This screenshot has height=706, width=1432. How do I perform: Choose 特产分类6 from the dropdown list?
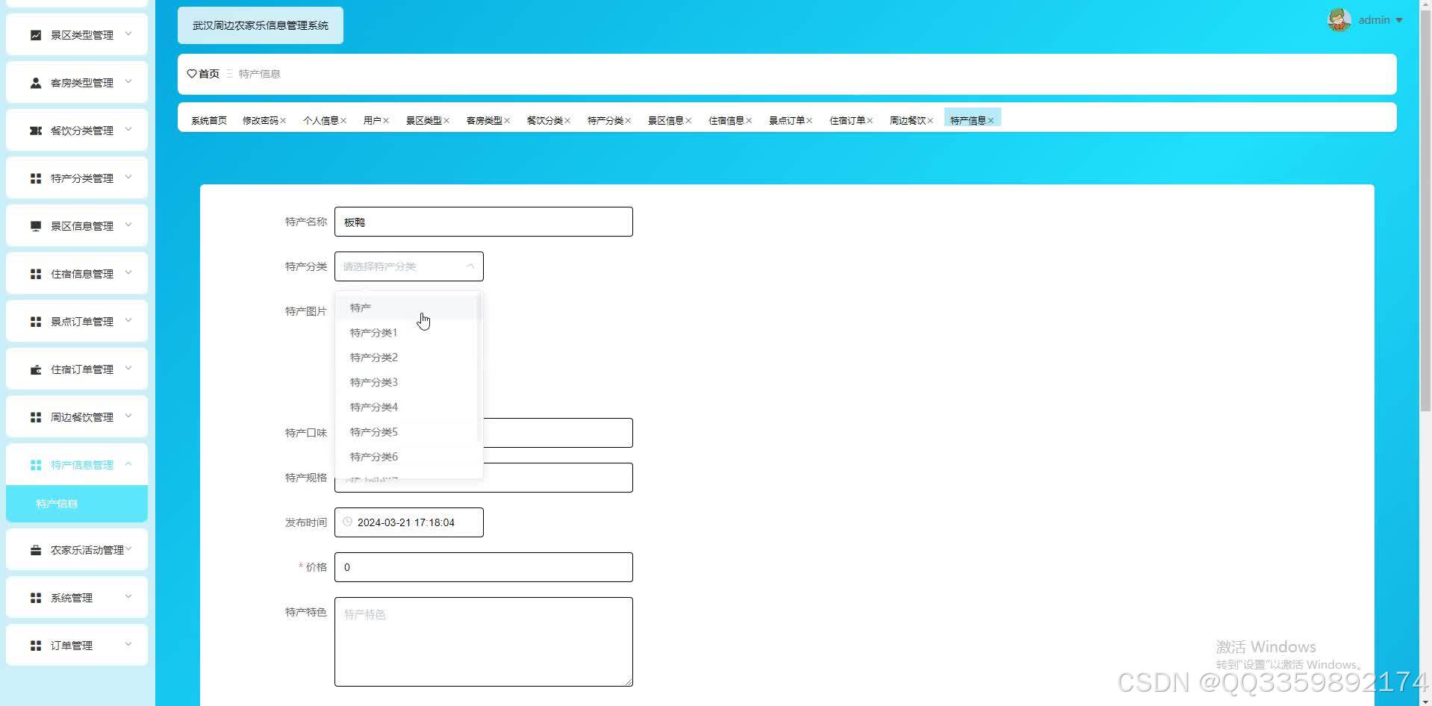pos(406,457)
